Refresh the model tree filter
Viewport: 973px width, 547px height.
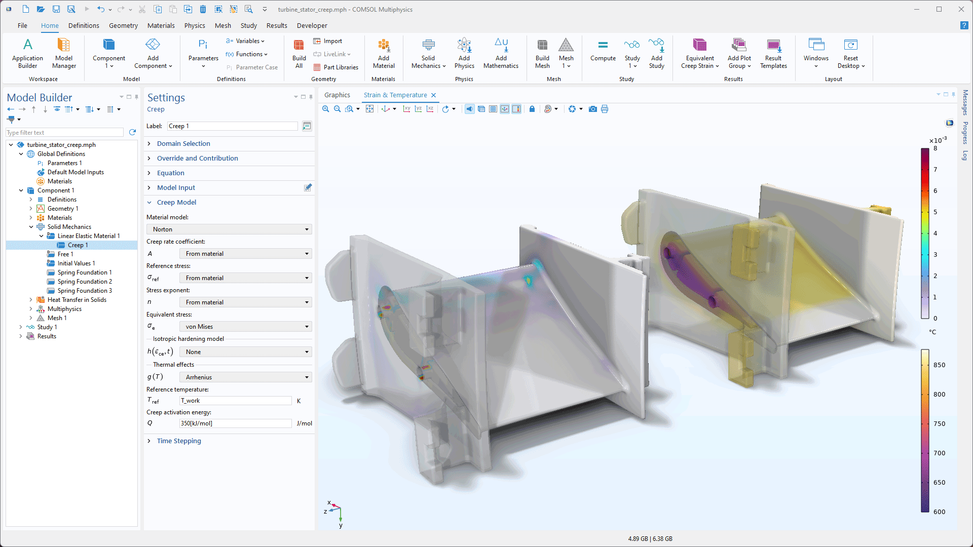point(133,132)
